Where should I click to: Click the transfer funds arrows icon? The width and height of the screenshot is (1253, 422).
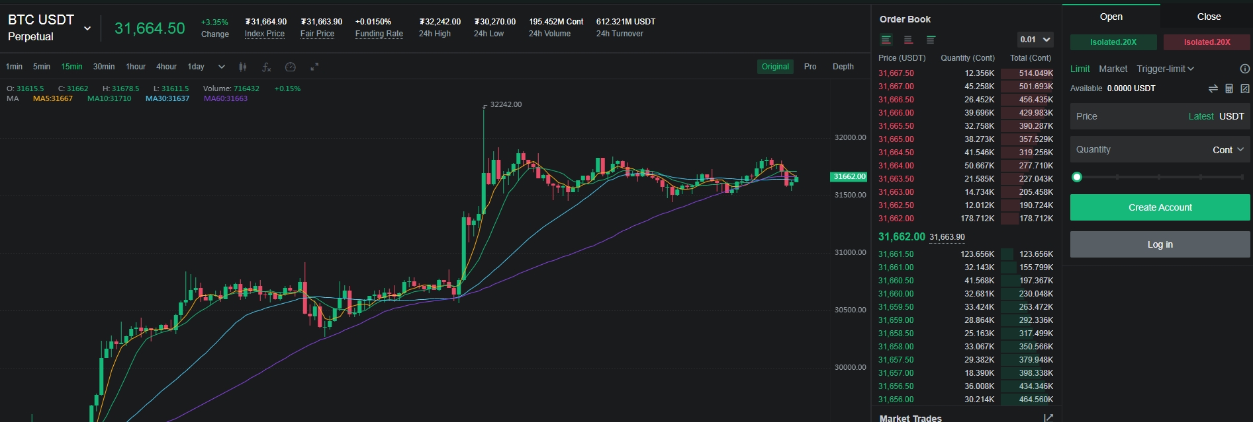pyautogui.click(x=1213, y=88)
